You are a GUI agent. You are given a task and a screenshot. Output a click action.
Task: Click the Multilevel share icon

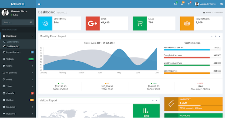pos(4,114)
